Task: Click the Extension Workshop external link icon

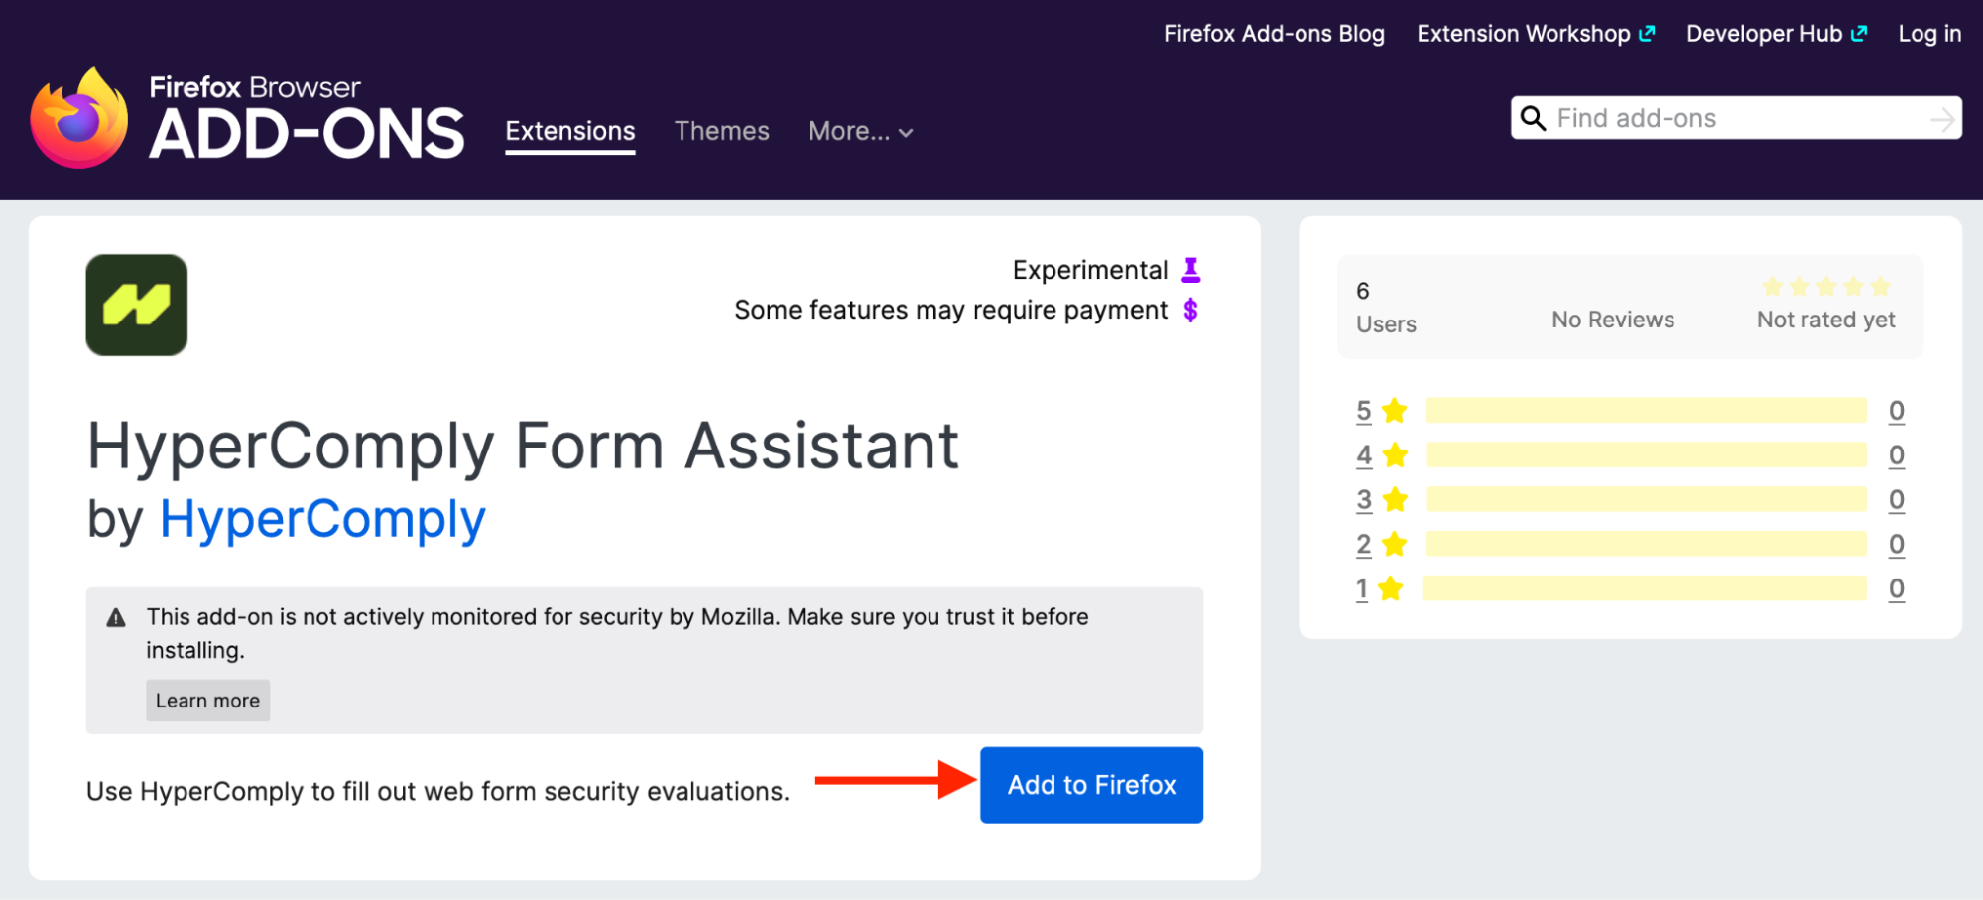Action: point(1647,34)
